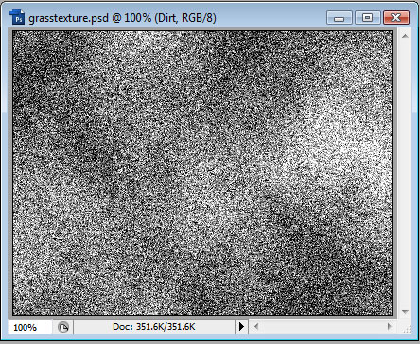Click the Photoshop document icon in title bar
The width and height of the screenshot is (420, 344).
17,17
